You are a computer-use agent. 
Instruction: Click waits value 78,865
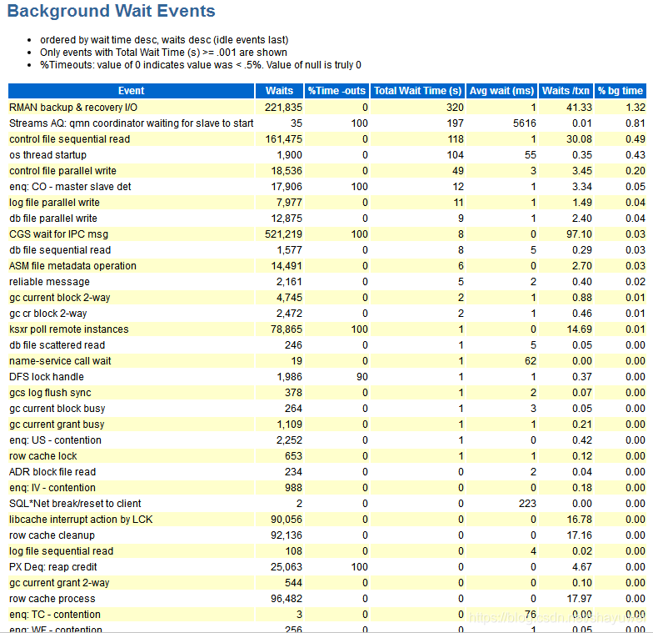(x=287, y=329)
